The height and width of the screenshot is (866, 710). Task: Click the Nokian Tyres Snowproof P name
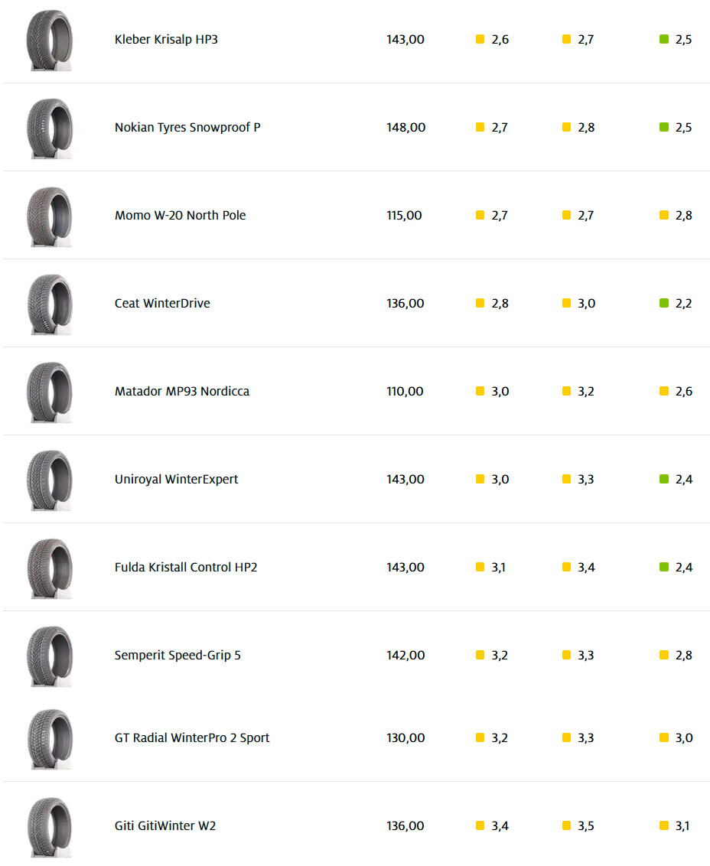click(x=187, y=128)
